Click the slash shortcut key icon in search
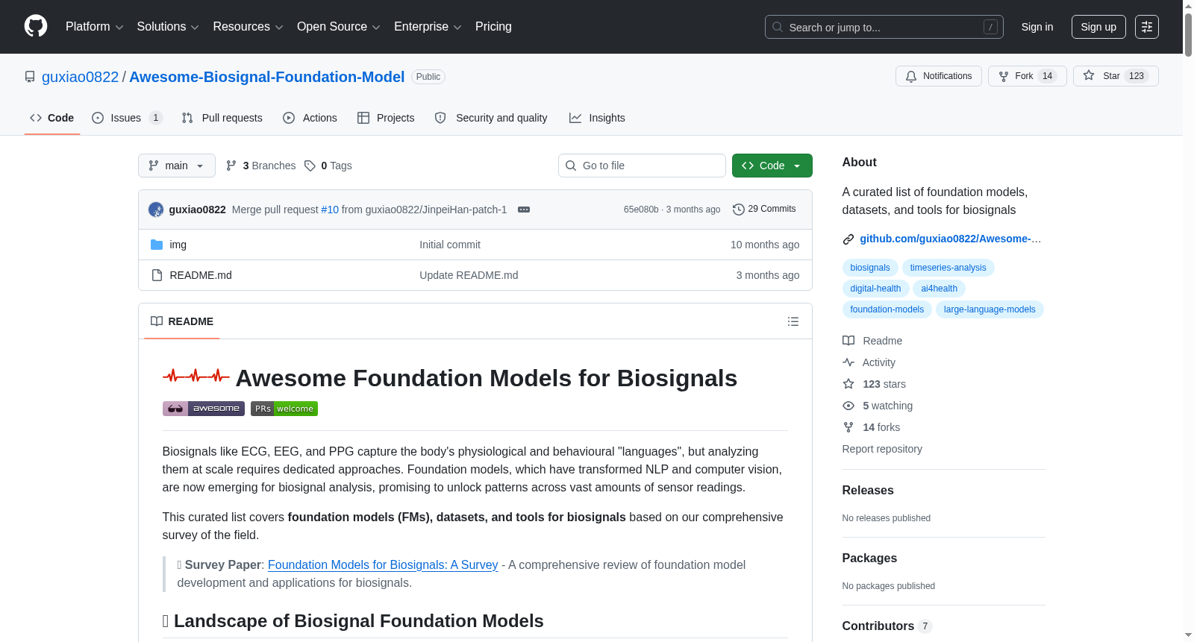This screenshot has height=642, width=1194. pos(990,27)
